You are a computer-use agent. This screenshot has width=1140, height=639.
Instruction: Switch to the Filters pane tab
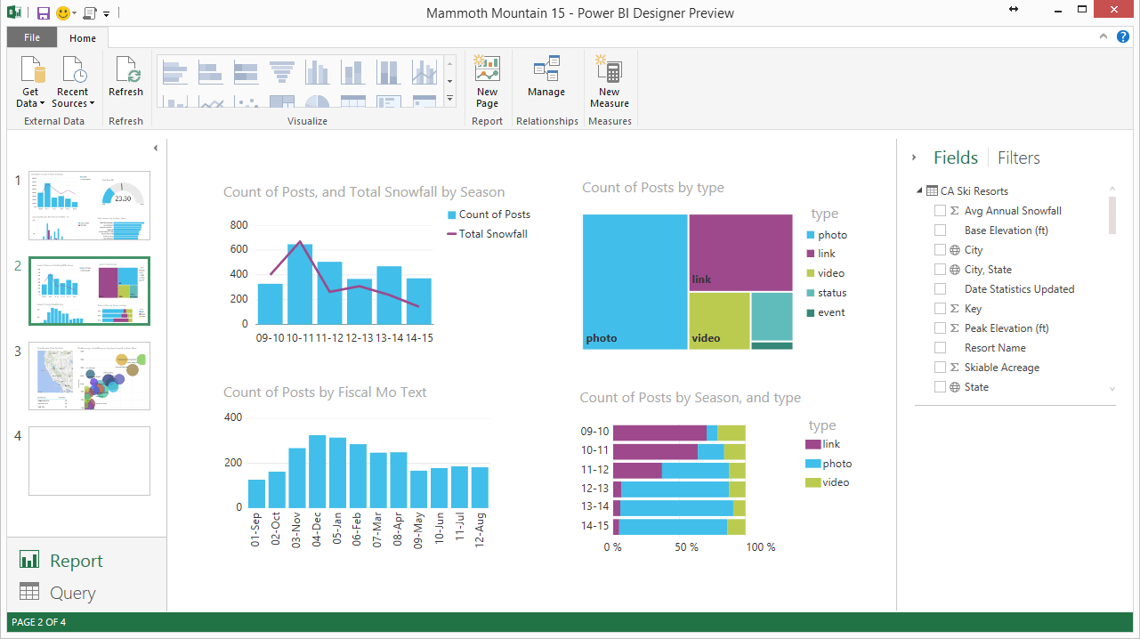click(x=1018, y=158)
